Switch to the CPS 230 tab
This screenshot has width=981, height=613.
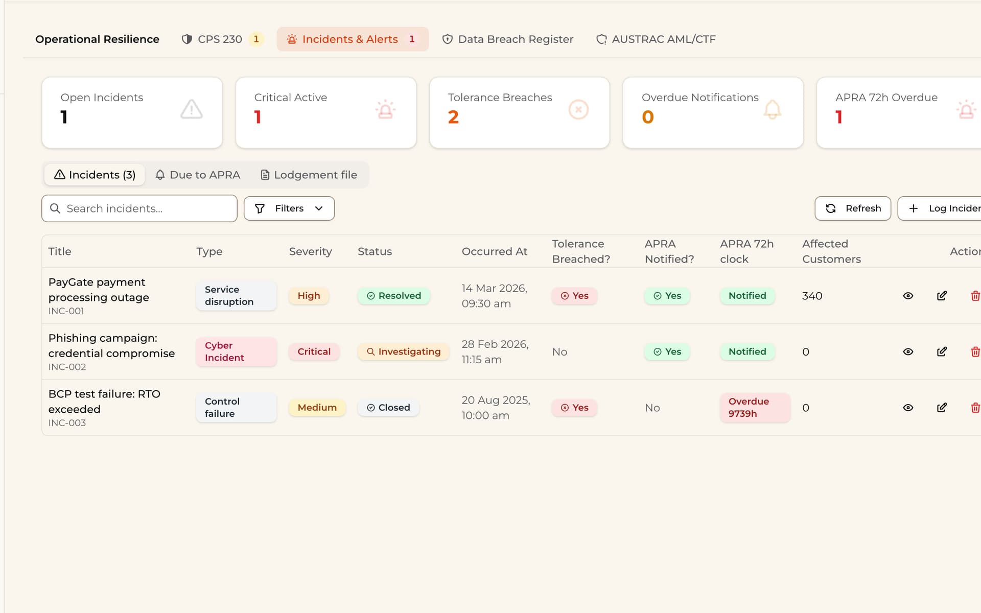pos(222,39)
